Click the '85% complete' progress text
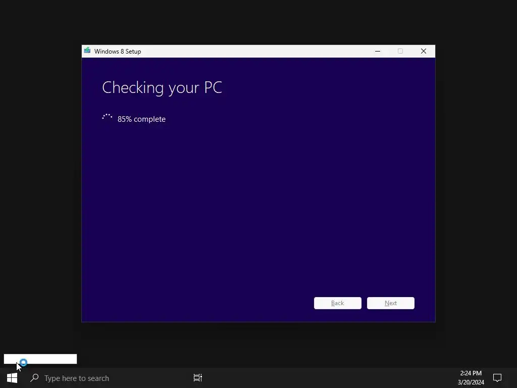Viewport: 517px width, 388px height. (x=141, y=119)
